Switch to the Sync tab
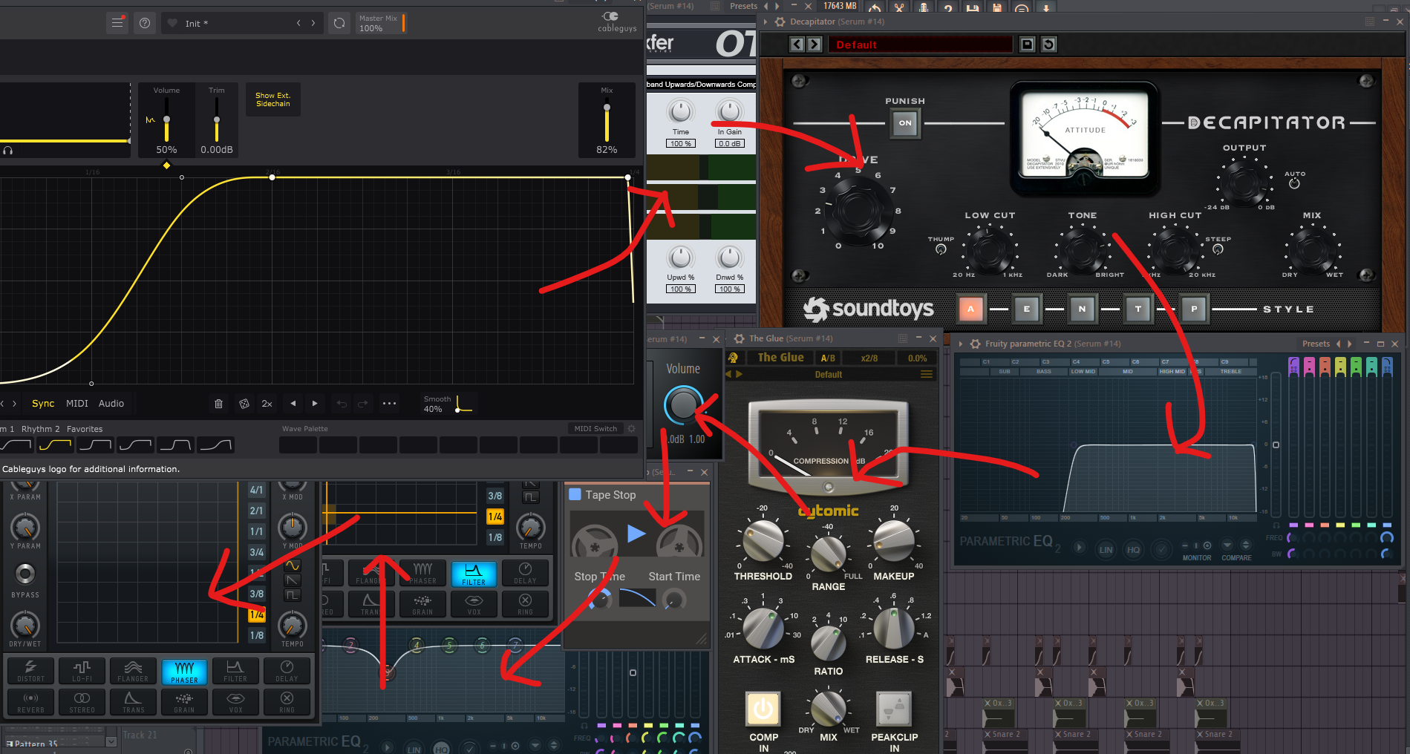Screen dimensions: 1410x754 click(43, 404)
